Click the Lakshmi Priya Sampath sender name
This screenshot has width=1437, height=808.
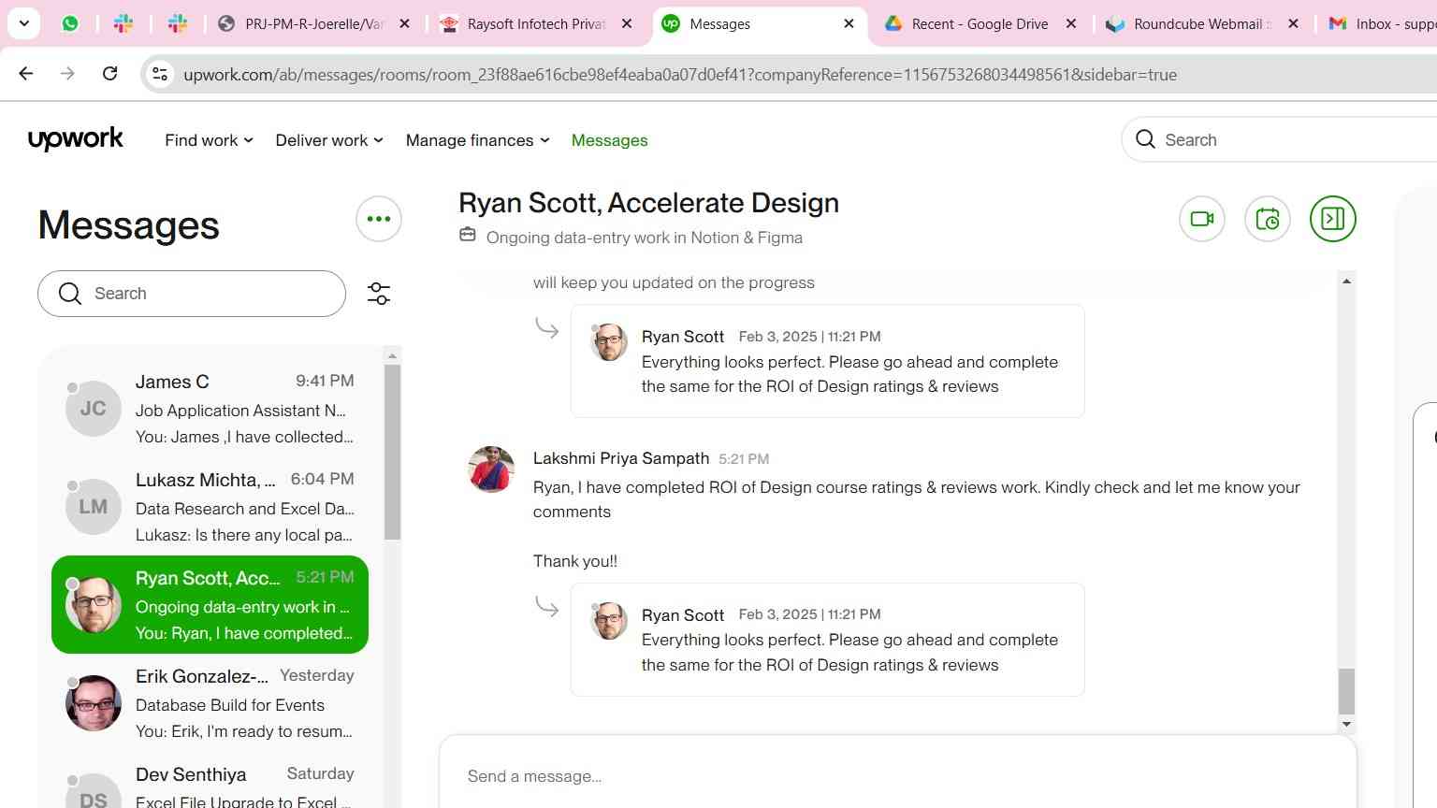621,458
